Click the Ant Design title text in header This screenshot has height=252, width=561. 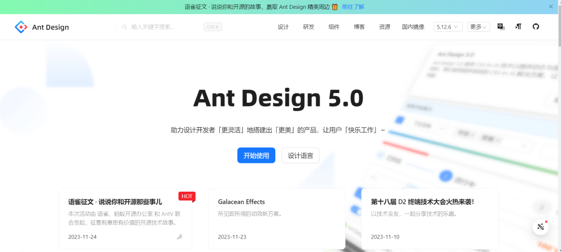50,27
